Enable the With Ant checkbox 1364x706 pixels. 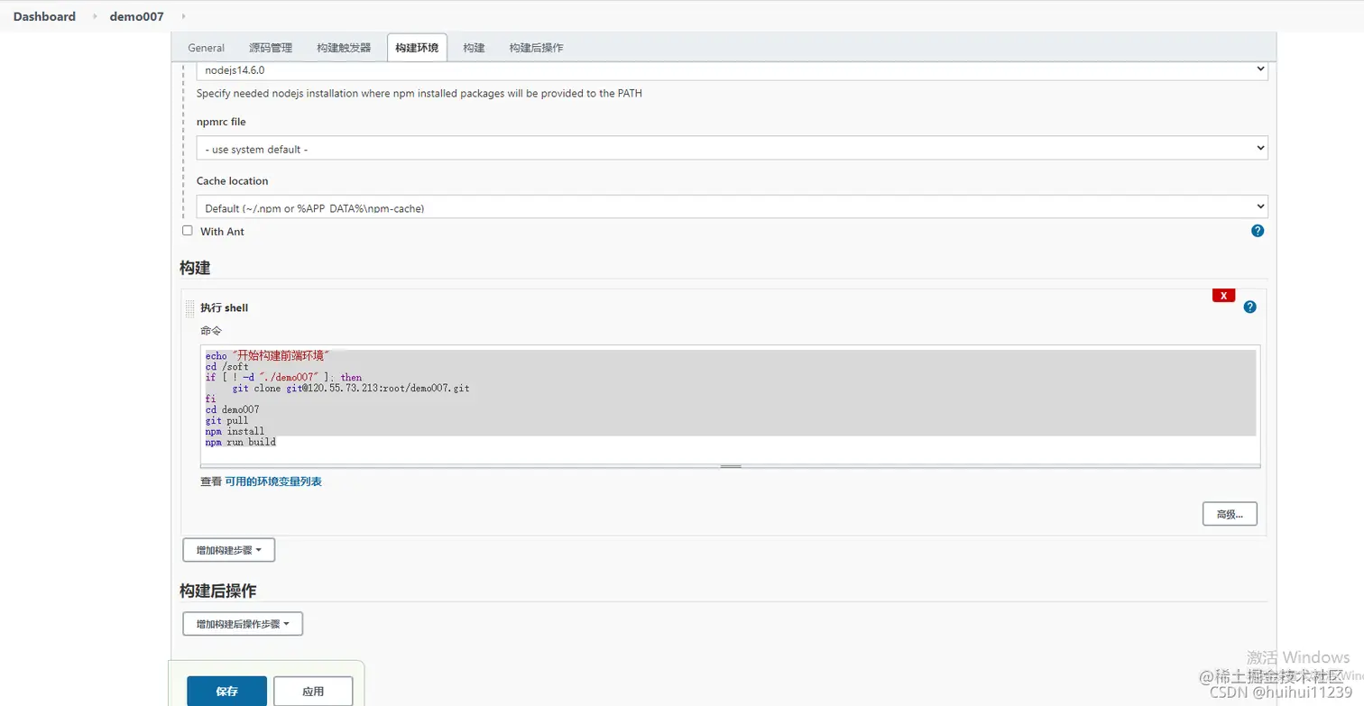188,231
